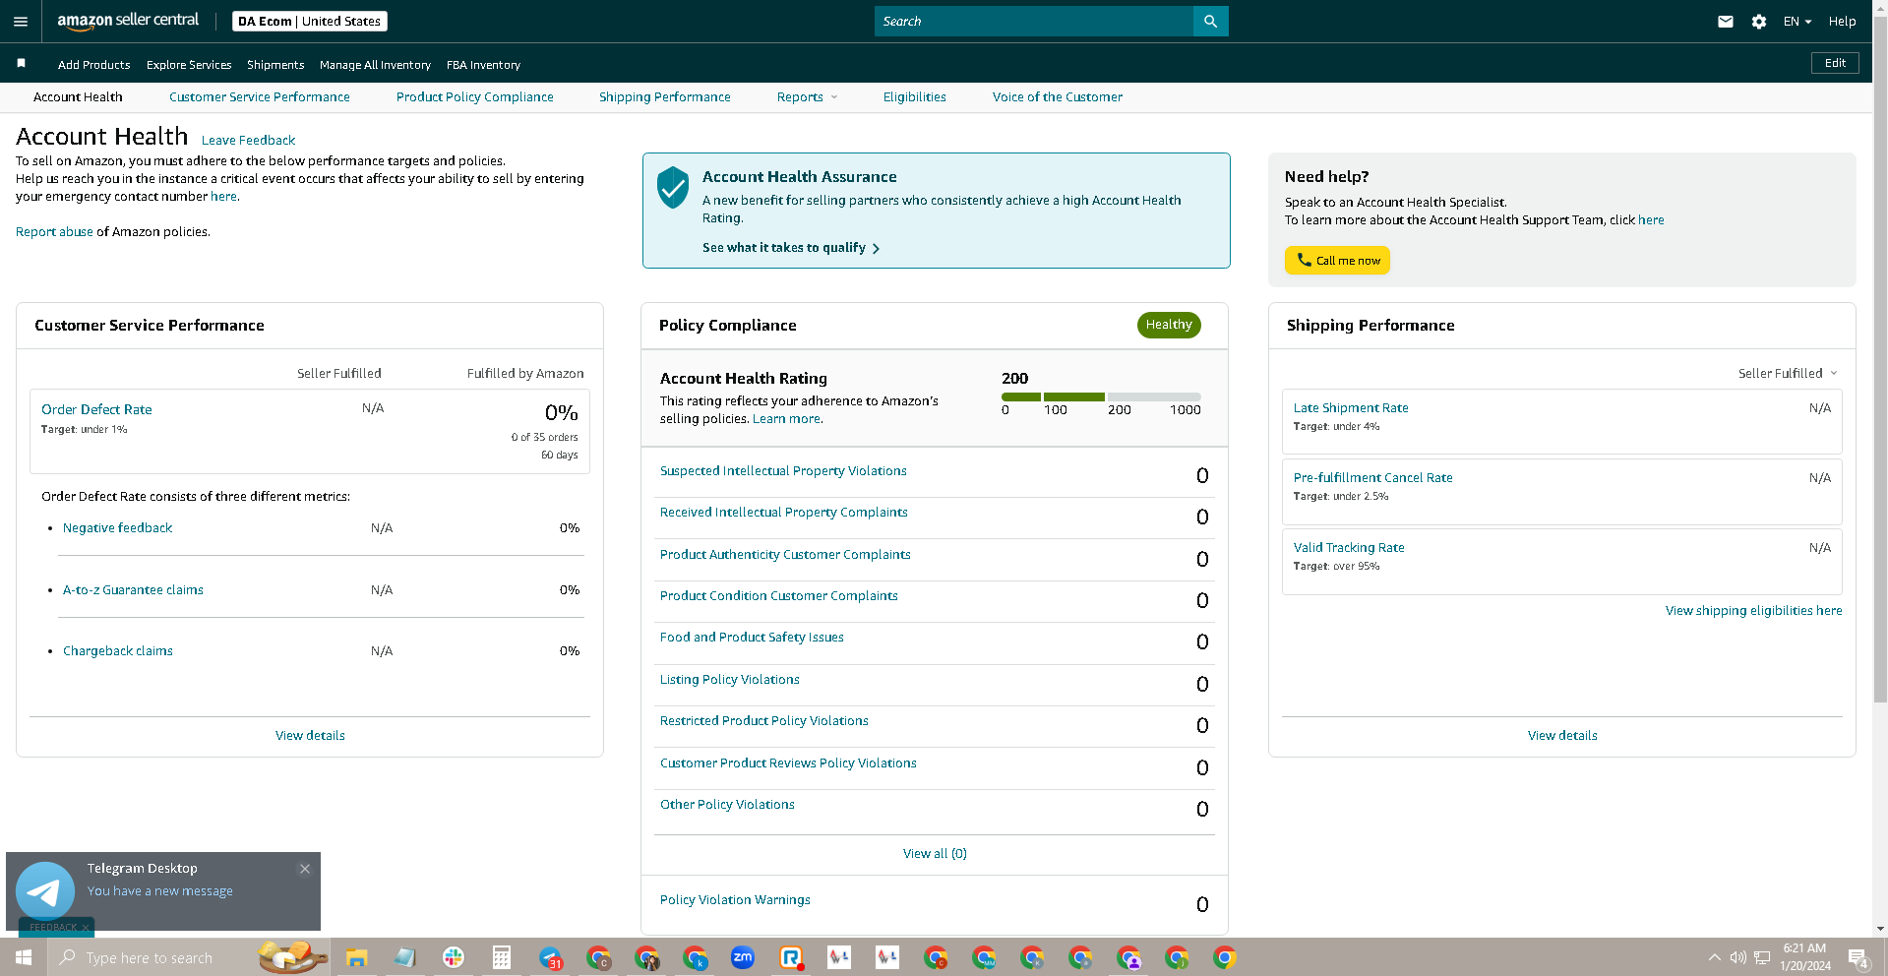The height and width of the screenshot is (976, 1888).
Task: Open Product Authenticity Customer Complaints
Action: pos(785,554)
